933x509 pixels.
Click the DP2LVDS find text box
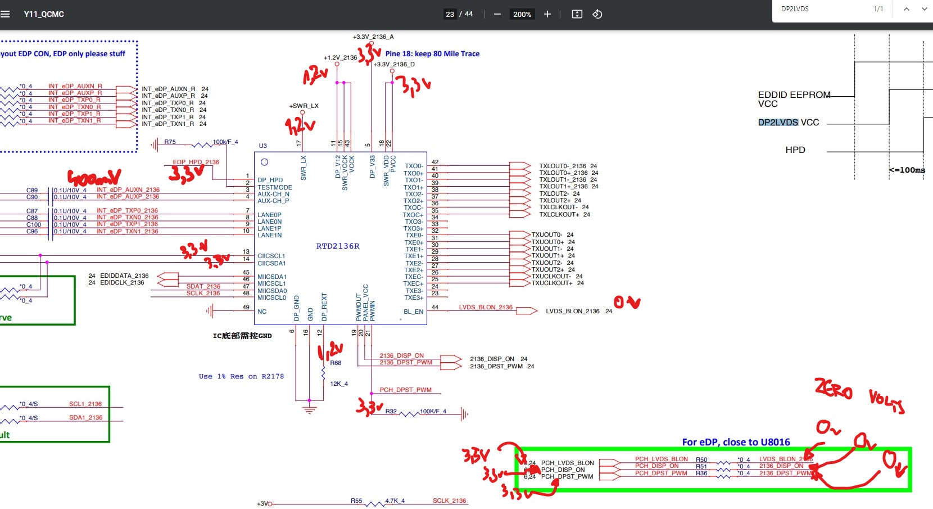pyautogui.click(x=821, y=9)
